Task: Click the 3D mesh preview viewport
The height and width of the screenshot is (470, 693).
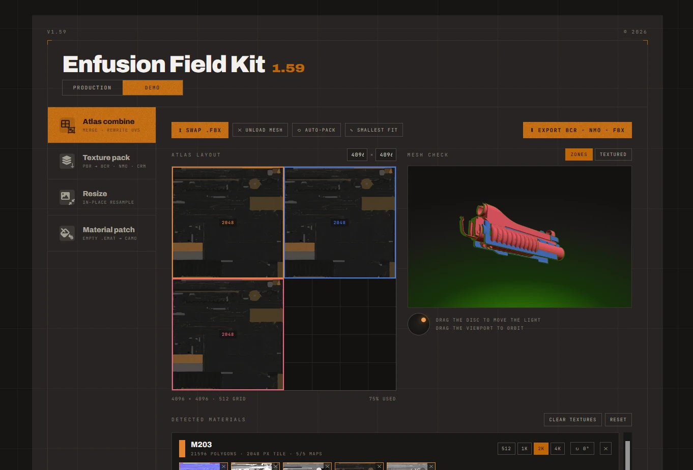Action: pos(519,237)
